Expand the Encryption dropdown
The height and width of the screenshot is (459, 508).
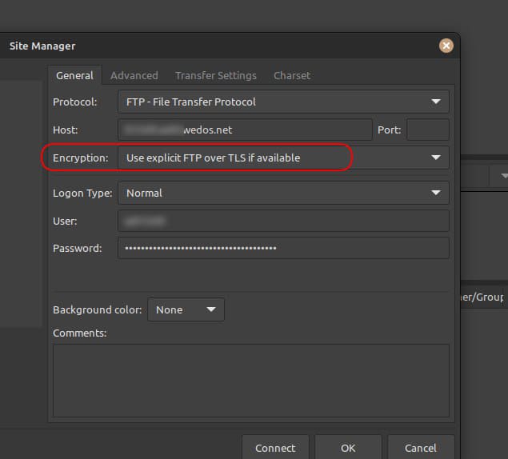point(283,158)
